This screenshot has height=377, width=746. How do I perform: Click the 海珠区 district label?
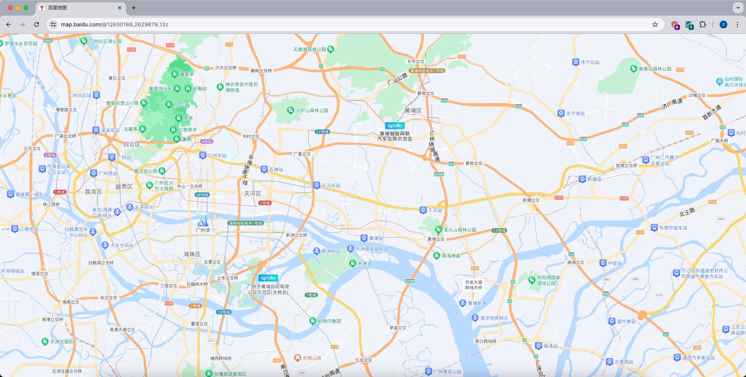[192, 254]
